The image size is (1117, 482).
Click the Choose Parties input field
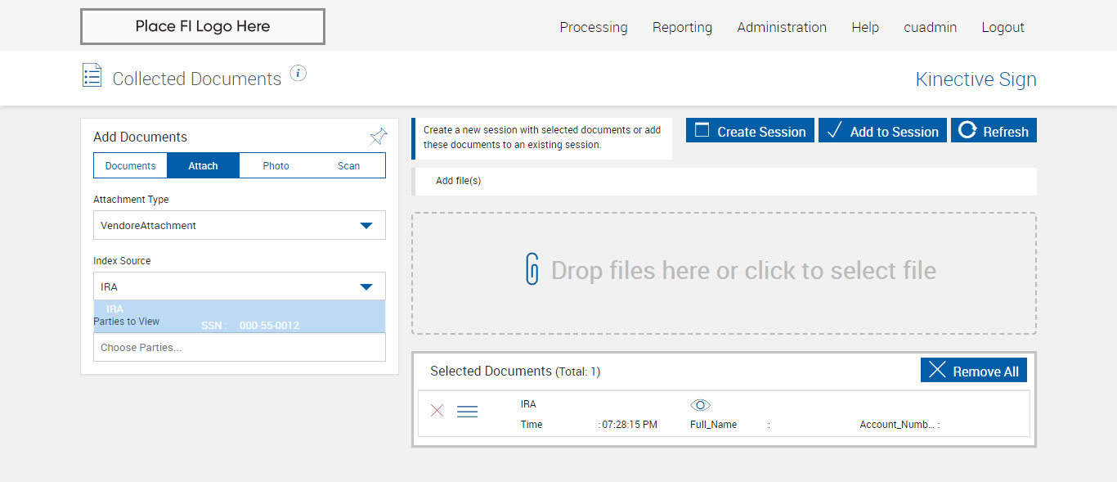click(239, 348)
